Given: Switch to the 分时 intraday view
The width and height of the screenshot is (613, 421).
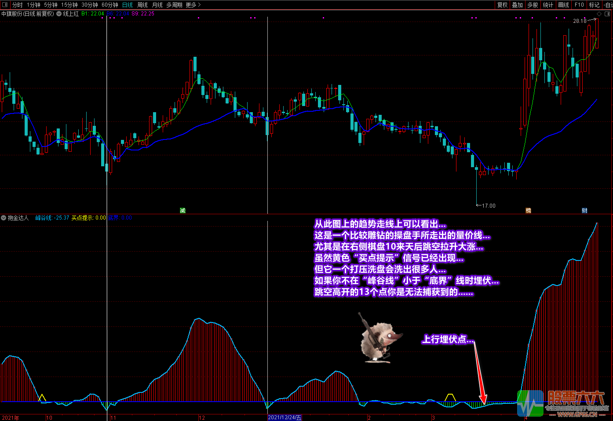Looking at the screenshot, I should 18,5.
